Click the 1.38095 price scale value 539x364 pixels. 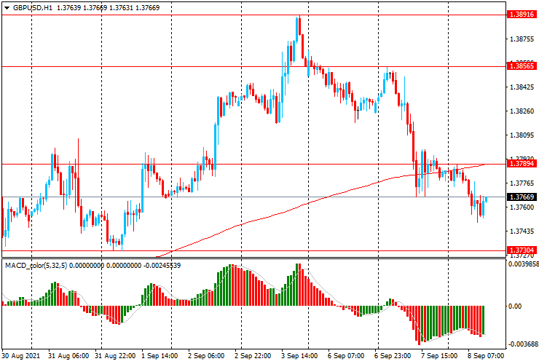coord(522,135)
